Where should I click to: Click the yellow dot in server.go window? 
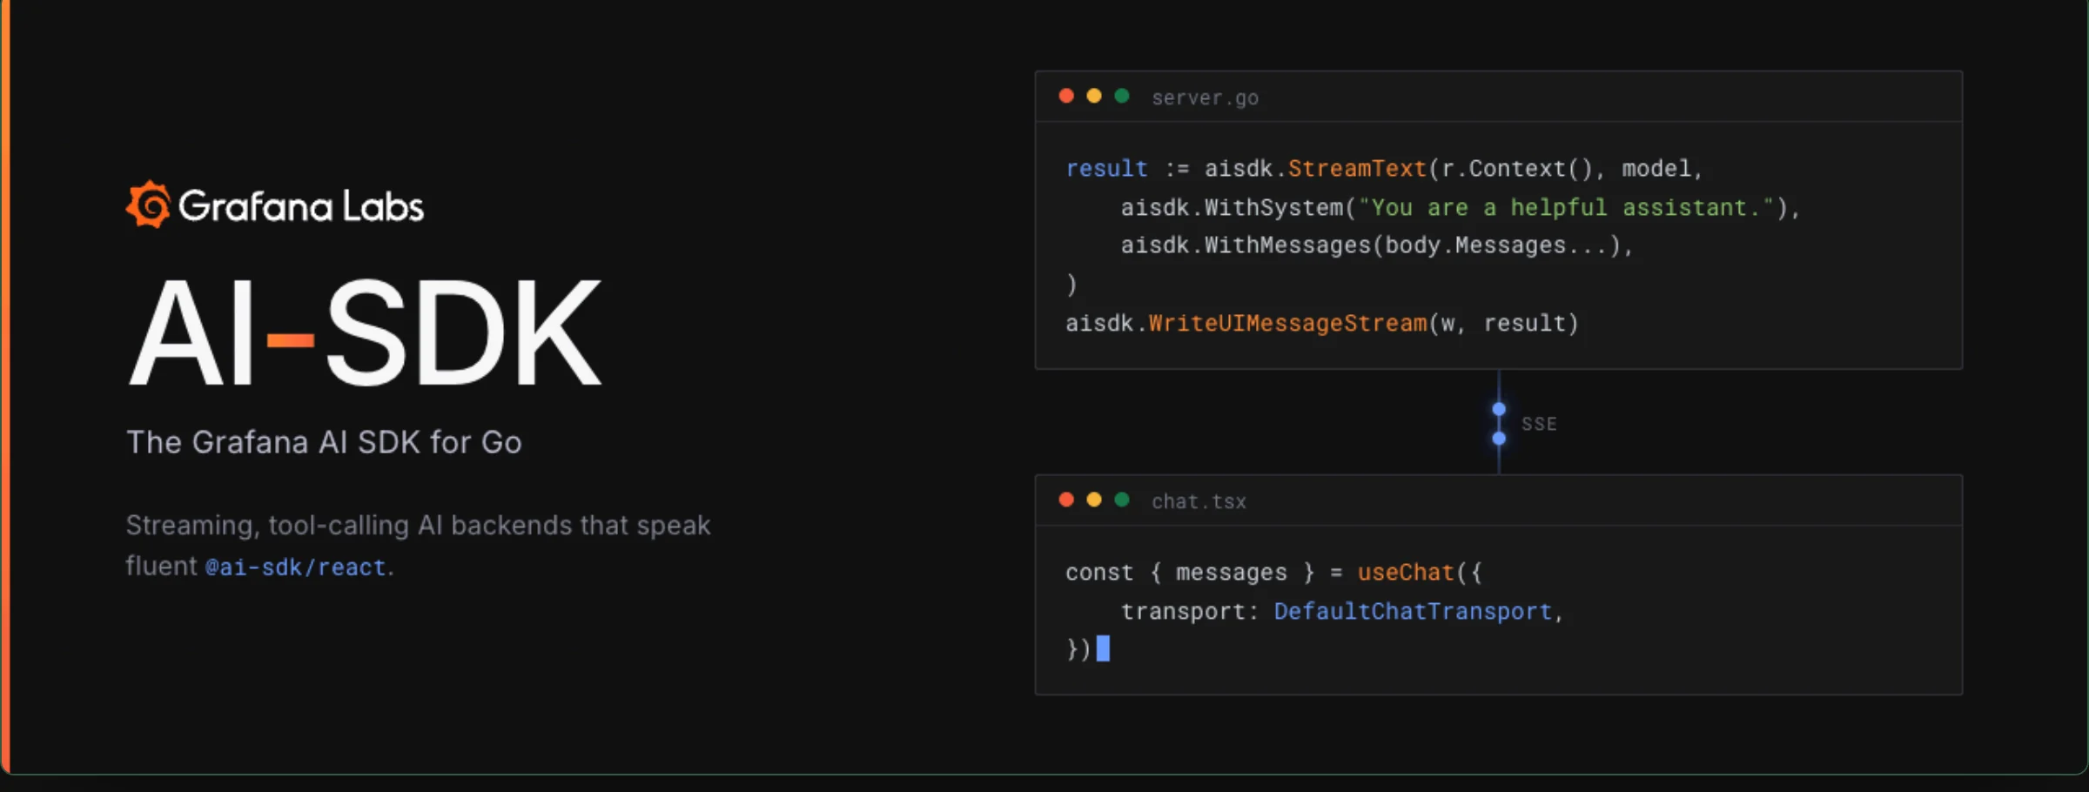click(1094, 96)
